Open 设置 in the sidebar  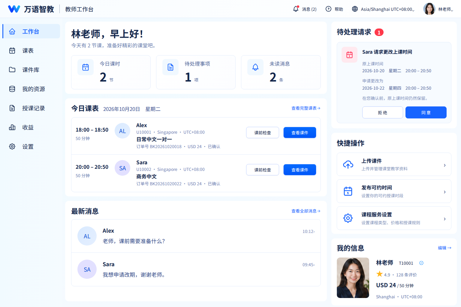click(31, 146)
